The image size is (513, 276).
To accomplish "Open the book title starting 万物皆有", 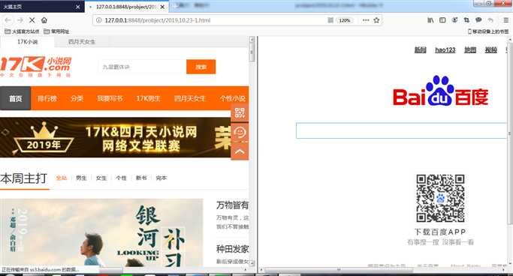I will pos(232,205).
